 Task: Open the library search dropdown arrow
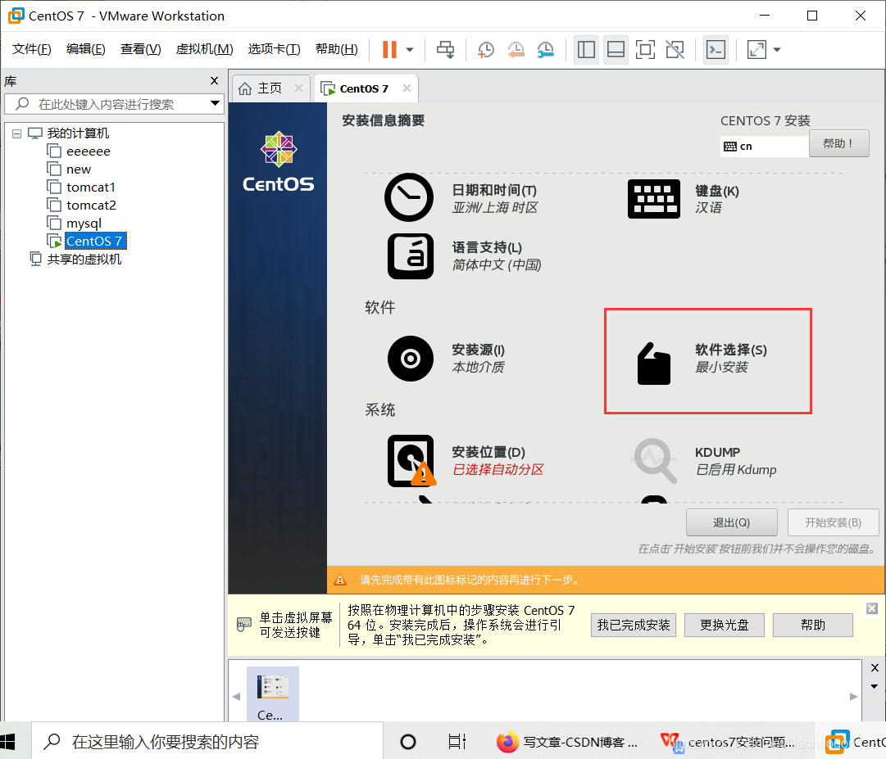point(215,103)
